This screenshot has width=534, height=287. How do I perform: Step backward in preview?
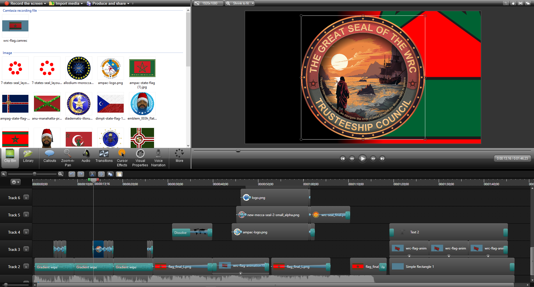pos(352,159)
